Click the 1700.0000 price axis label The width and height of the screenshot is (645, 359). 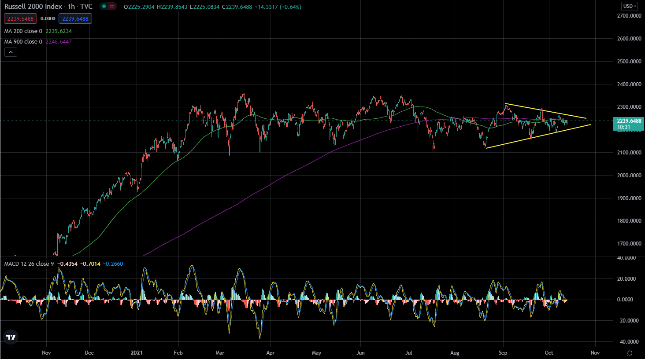tap(629, 244)
